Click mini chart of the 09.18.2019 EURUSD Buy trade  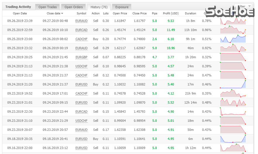tap(233, 139)
